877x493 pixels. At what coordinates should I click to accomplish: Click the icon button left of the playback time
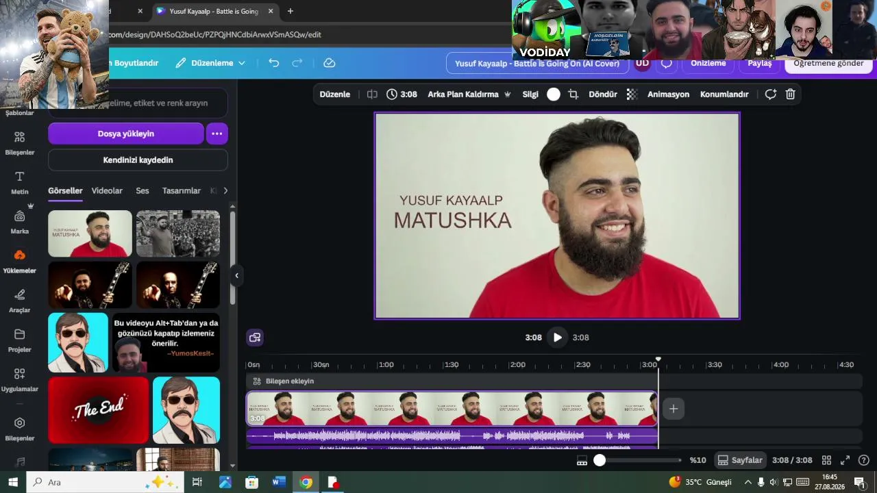255,338
